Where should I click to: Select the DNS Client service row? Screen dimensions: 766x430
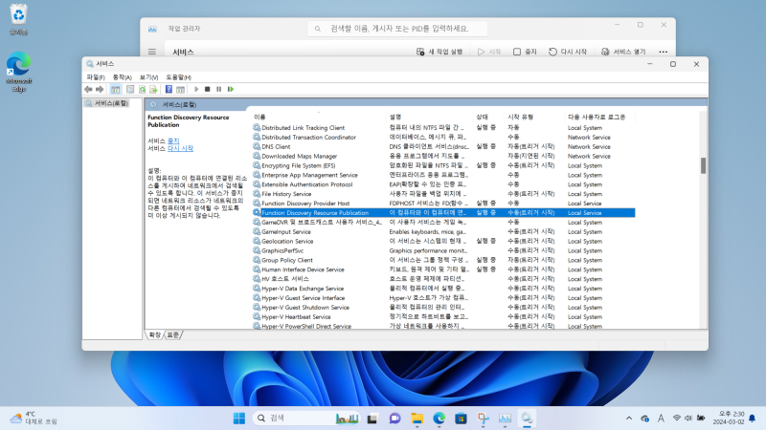(443, 147)
